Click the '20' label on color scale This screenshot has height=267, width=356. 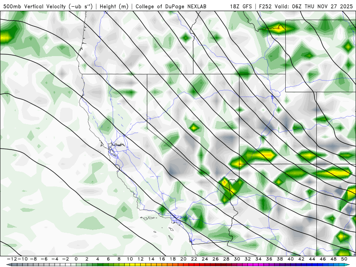click(x=183, y=259)
